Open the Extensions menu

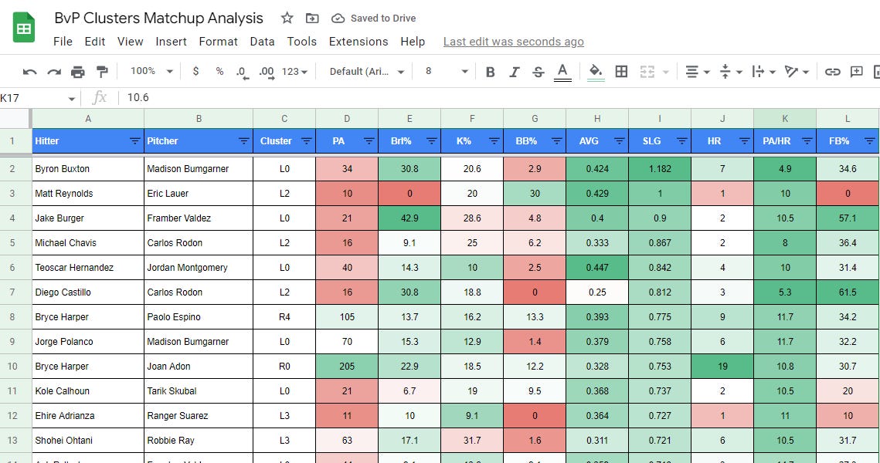358,42
